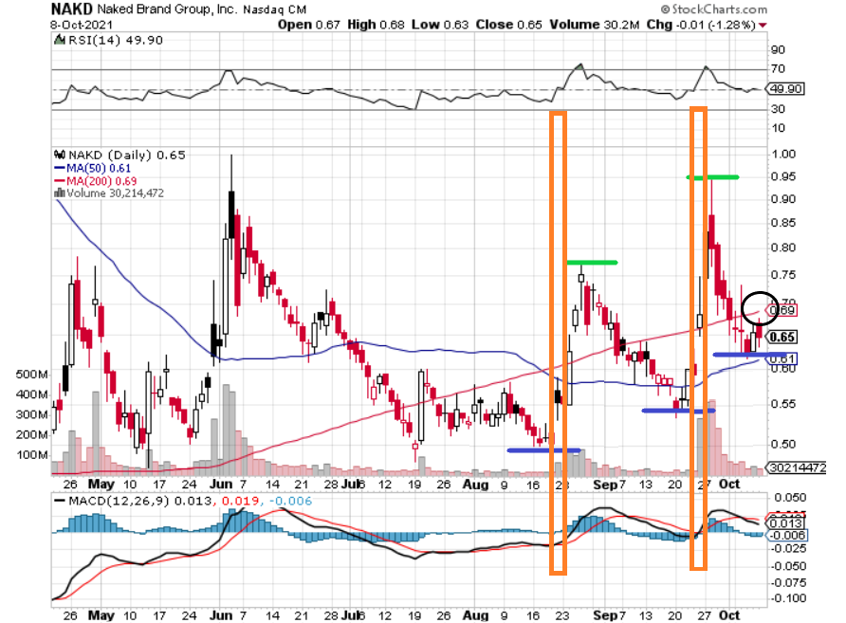846x623 pixels.
Task: Click the 0.55 price axis label
Action: [x=782, y=404]
